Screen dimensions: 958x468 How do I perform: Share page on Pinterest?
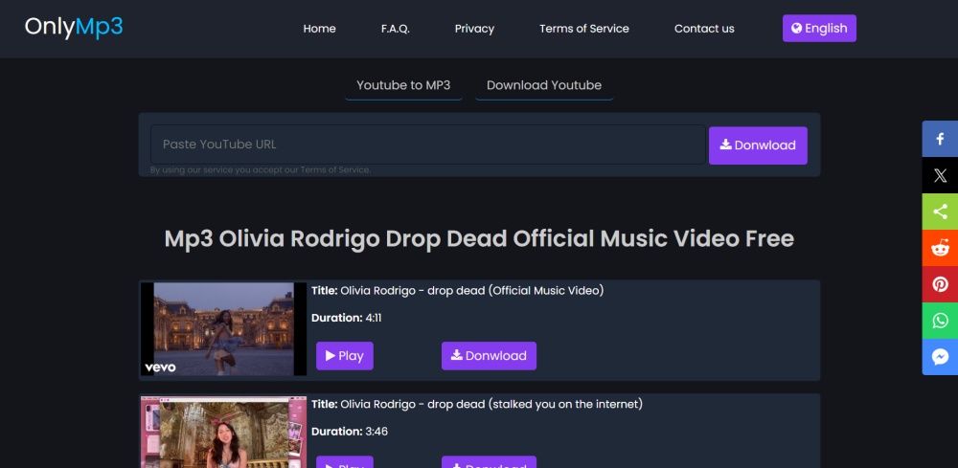[x=940, y=284]
